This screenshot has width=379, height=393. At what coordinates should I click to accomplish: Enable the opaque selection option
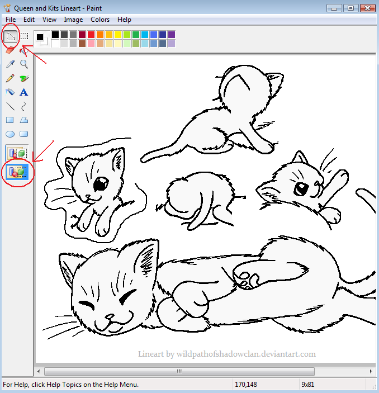pyautogui.click(x=17, y=153)
